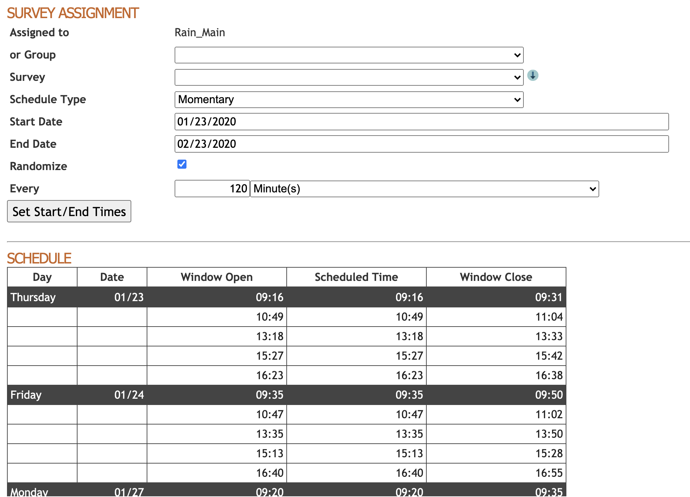Open the or Group dropdown

pyautogui.click(x=348, y=55)
